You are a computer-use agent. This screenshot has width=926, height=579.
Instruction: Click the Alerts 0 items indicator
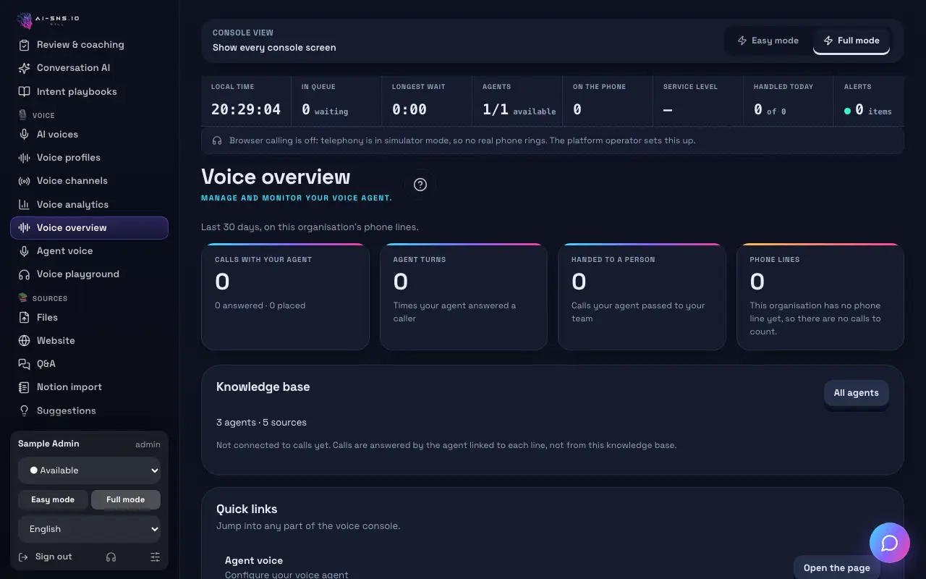tap(868, 110)
